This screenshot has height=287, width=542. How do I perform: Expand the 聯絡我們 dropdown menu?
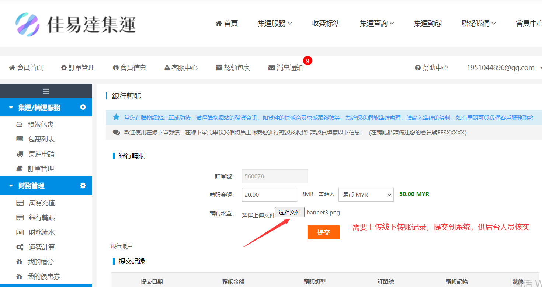(x=479, y=24)
